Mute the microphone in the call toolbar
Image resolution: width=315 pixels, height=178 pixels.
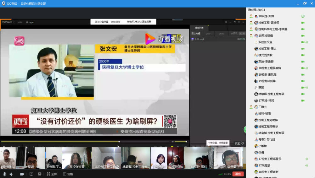[4, 174]
